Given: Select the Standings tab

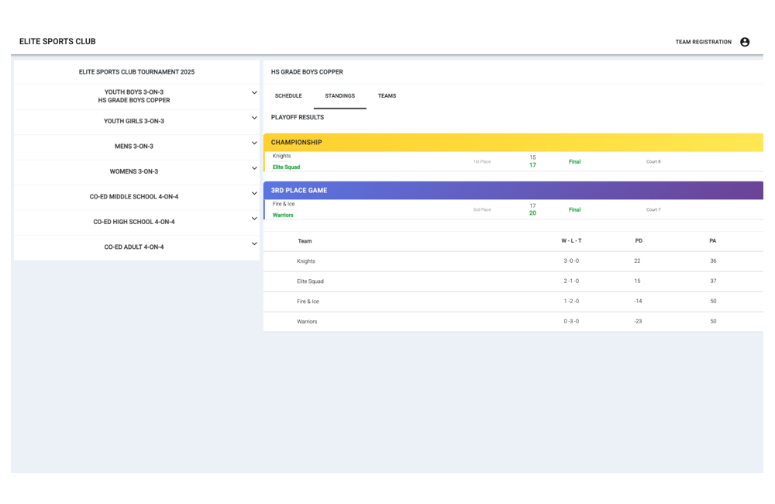Looking at the screenshot, I should coord(339,96).
